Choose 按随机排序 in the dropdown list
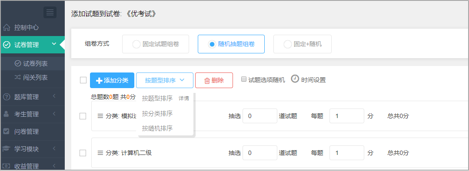This screenshot has height=171, width=469. coord(157,128)
